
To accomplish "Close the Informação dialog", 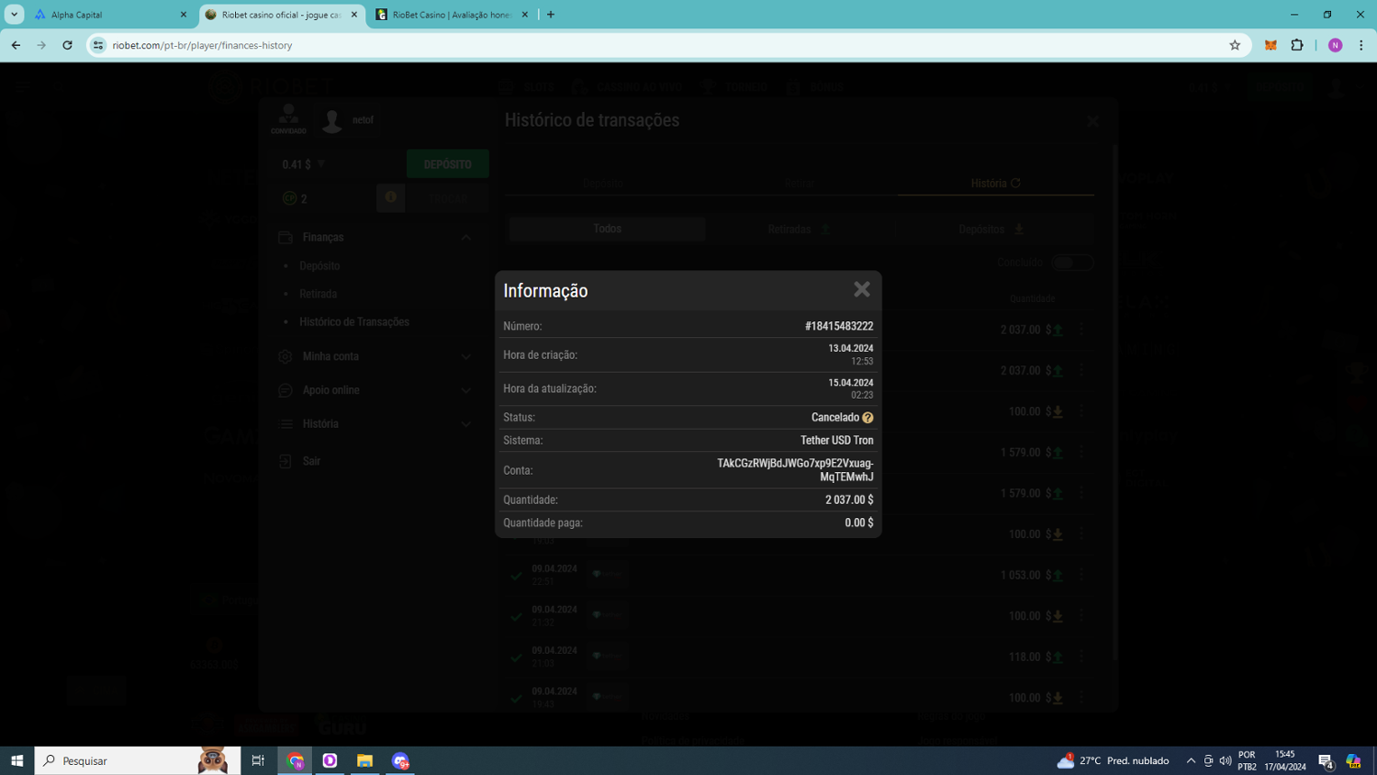I will (x=861, y=289).
